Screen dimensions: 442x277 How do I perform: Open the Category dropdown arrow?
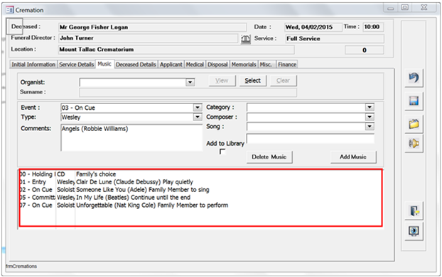click(370, 107)
